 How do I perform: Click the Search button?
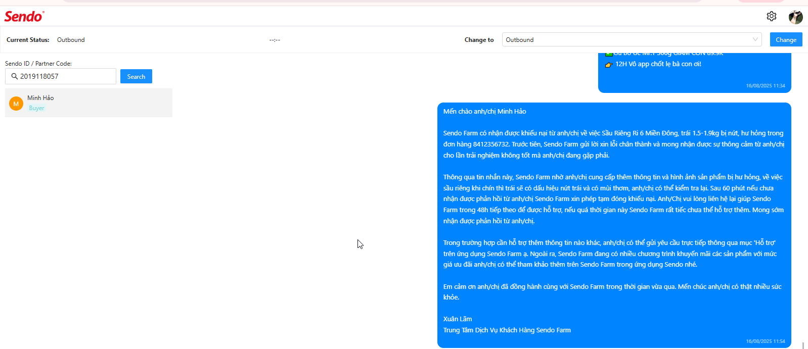coord(136,76)
